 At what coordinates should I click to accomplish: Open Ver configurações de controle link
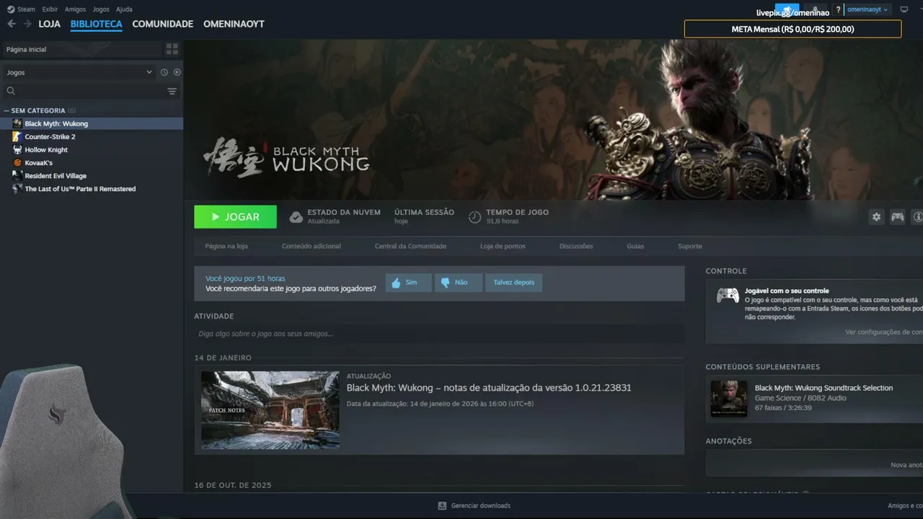click(x=884, y=332)
